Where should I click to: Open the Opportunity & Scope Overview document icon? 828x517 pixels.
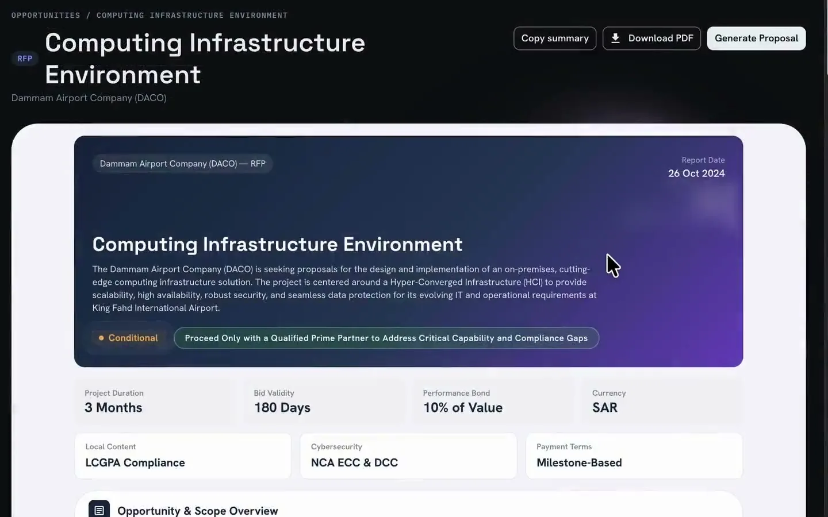99,510
